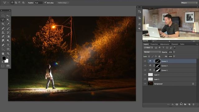Choose Add to selection mode
Viewport: 199px width, 112px height.
click(16, 2)
